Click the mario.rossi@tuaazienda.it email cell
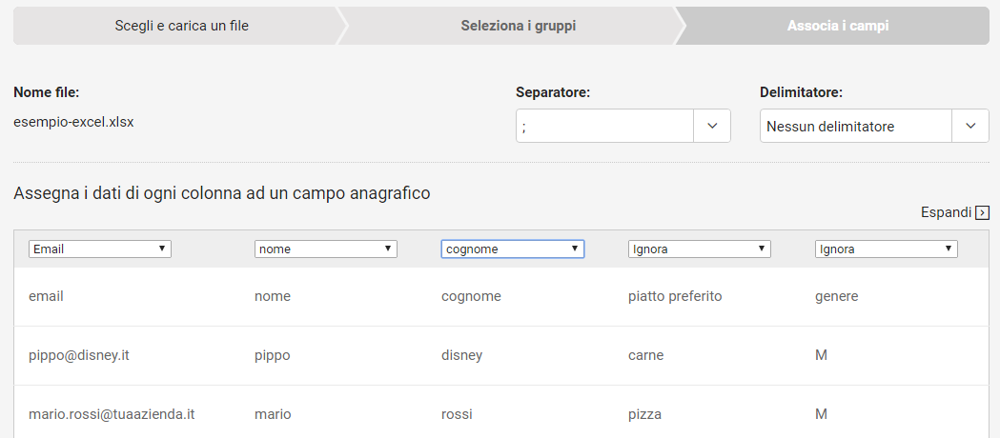Screen dimensions: 1000x438 click(x=112, y=414)
